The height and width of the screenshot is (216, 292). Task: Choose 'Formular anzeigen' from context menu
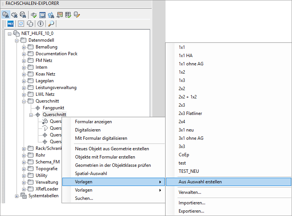(93, 122)
